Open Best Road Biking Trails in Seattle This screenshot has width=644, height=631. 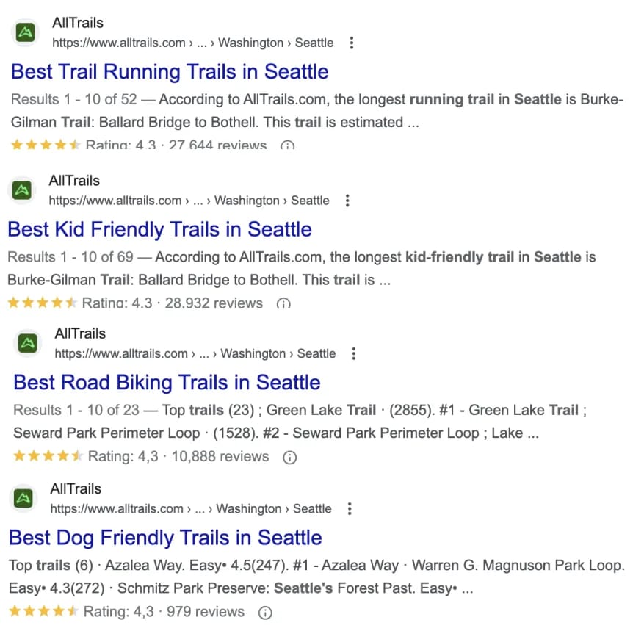point(167,383)
